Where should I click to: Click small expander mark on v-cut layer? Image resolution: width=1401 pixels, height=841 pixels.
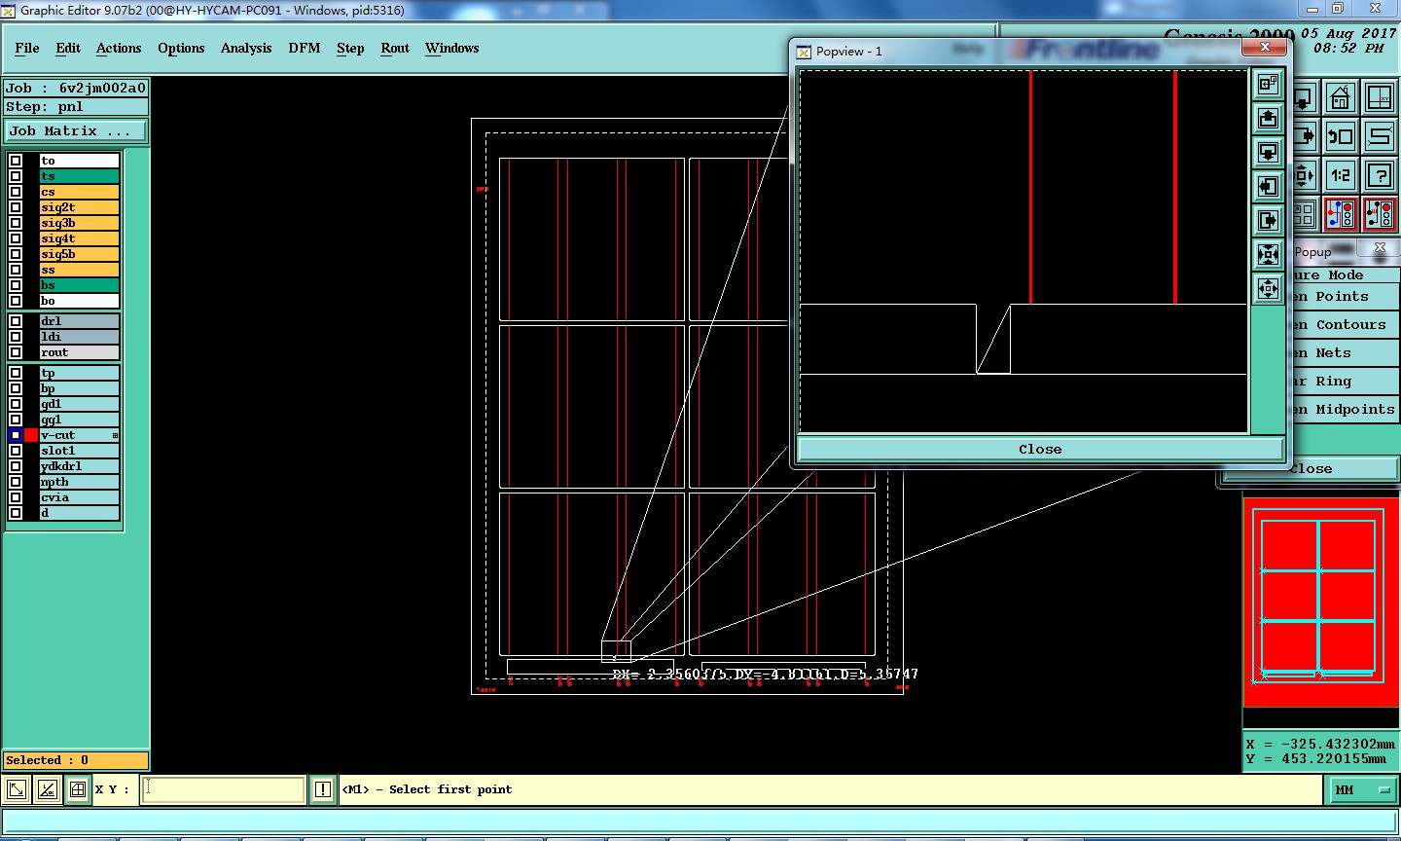115,435
